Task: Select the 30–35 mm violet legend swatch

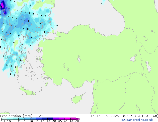Action: click(56, 119)
